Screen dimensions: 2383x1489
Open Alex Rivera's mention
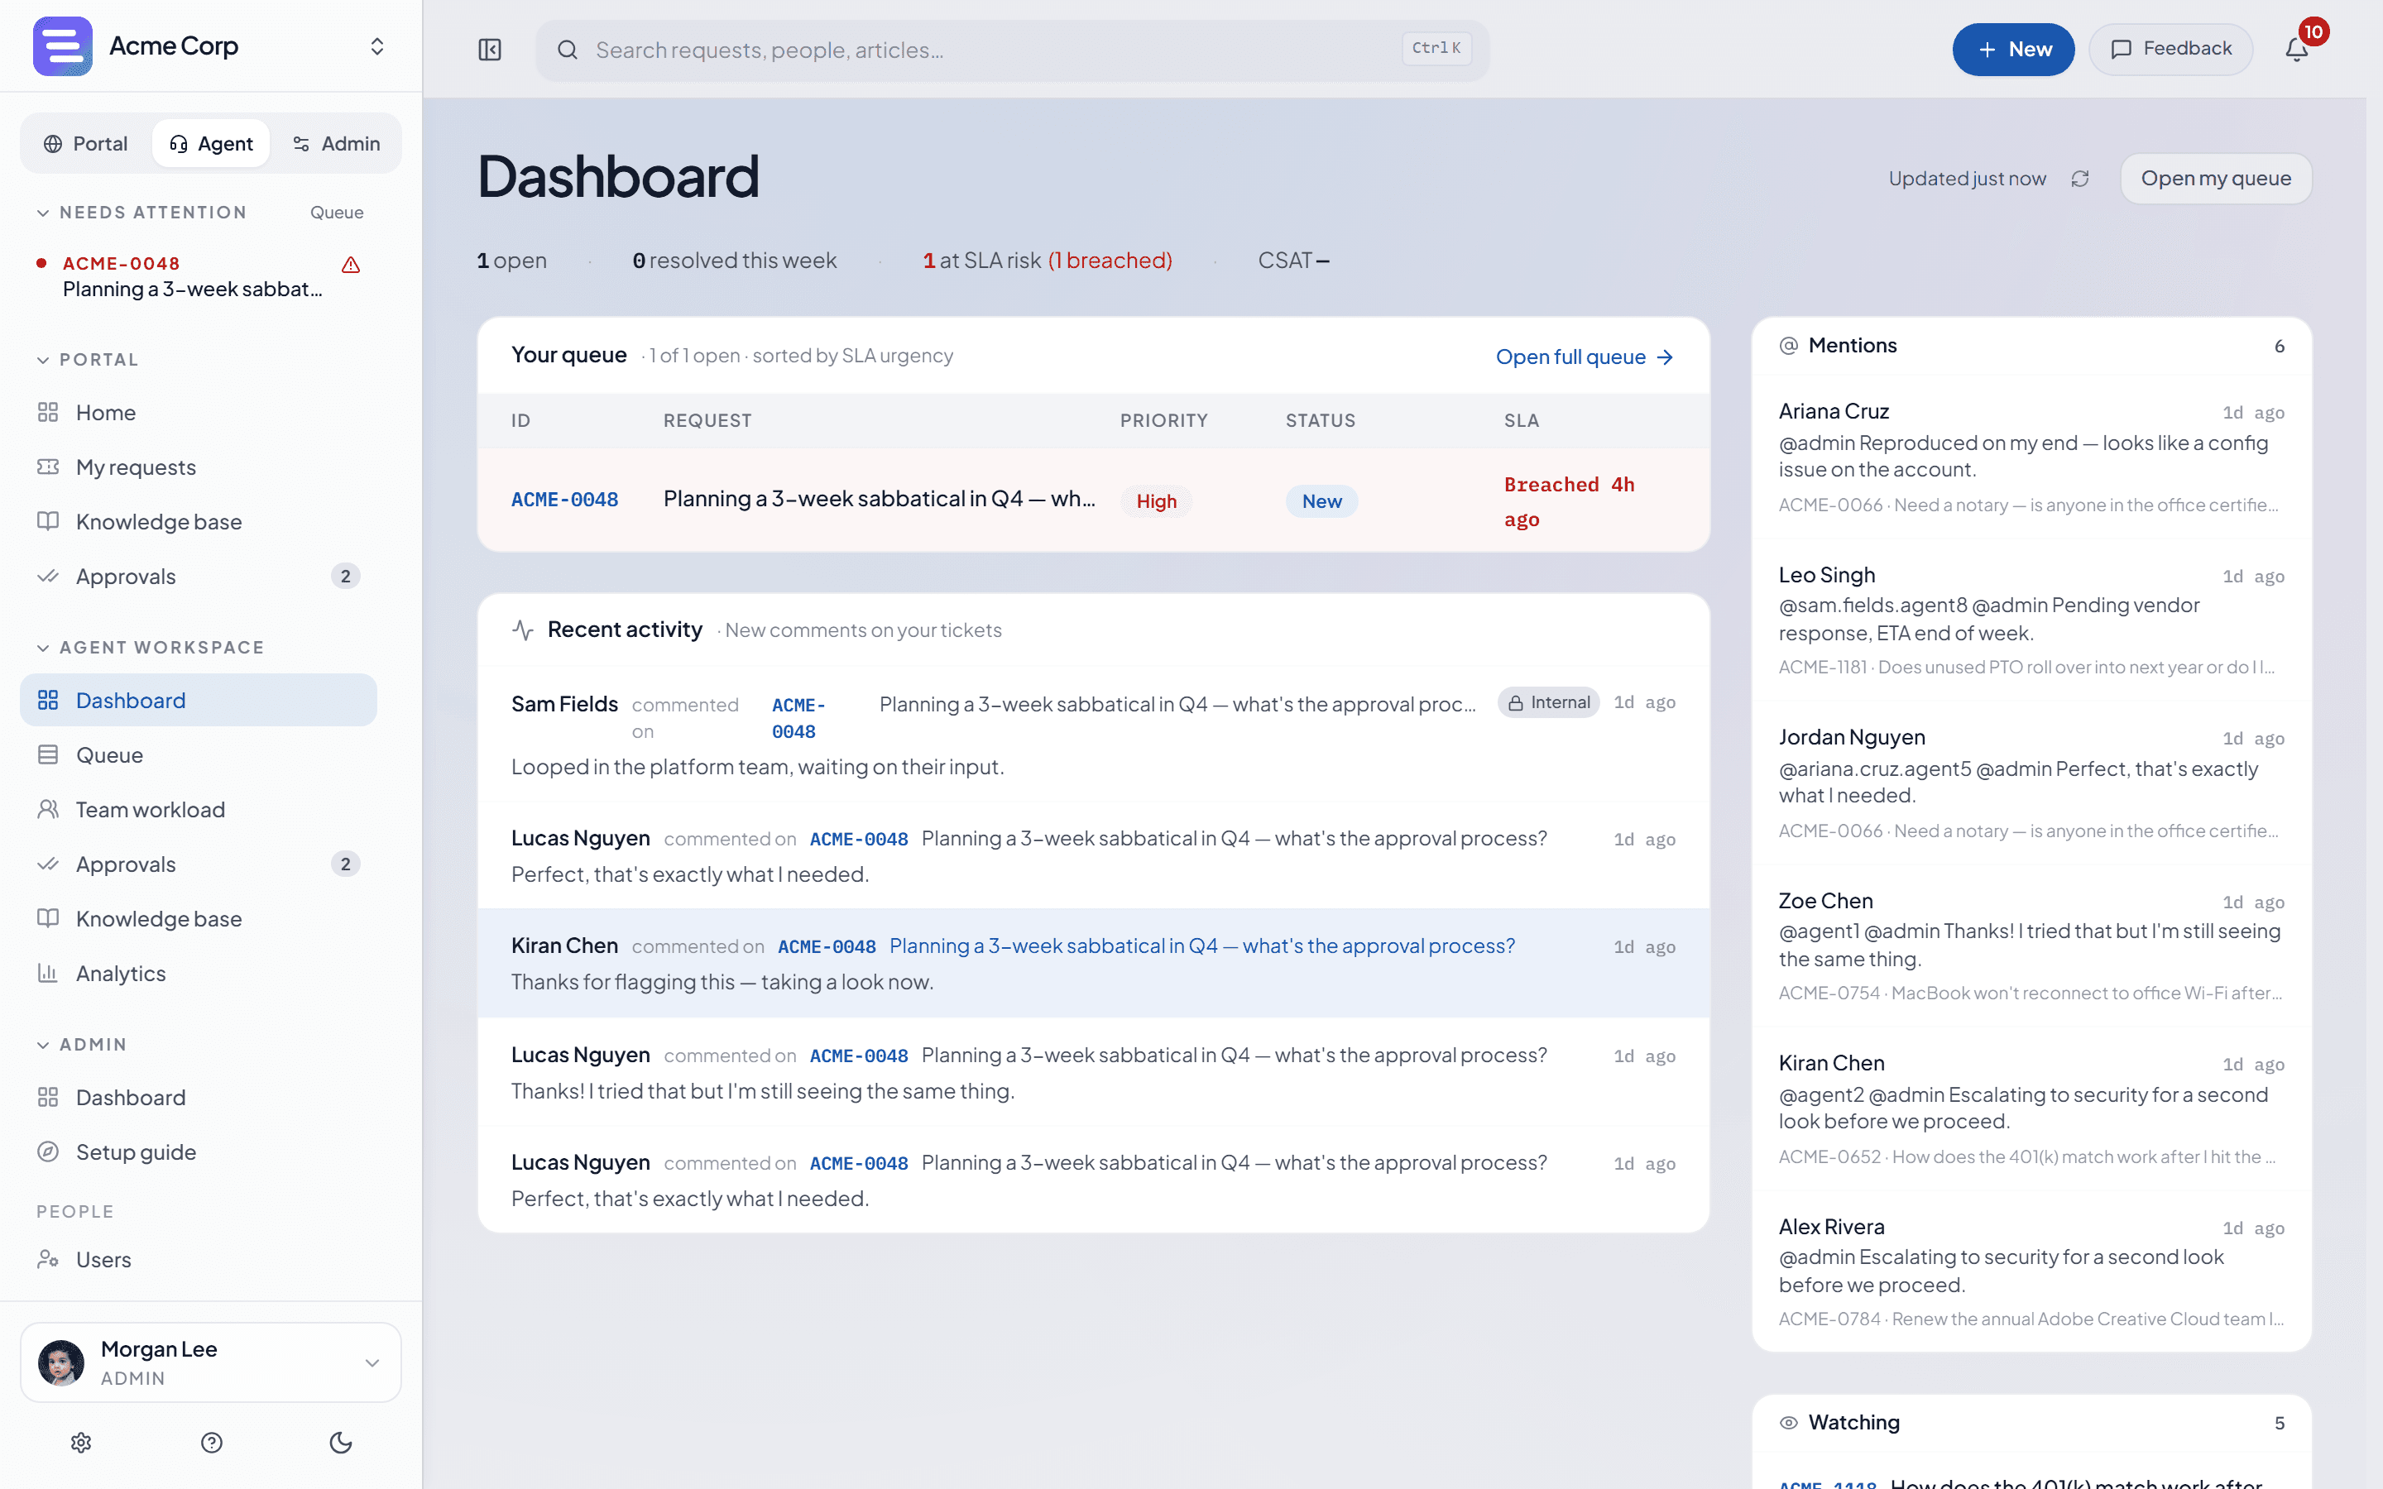pyautogui.click(x=2031, y=1272)
